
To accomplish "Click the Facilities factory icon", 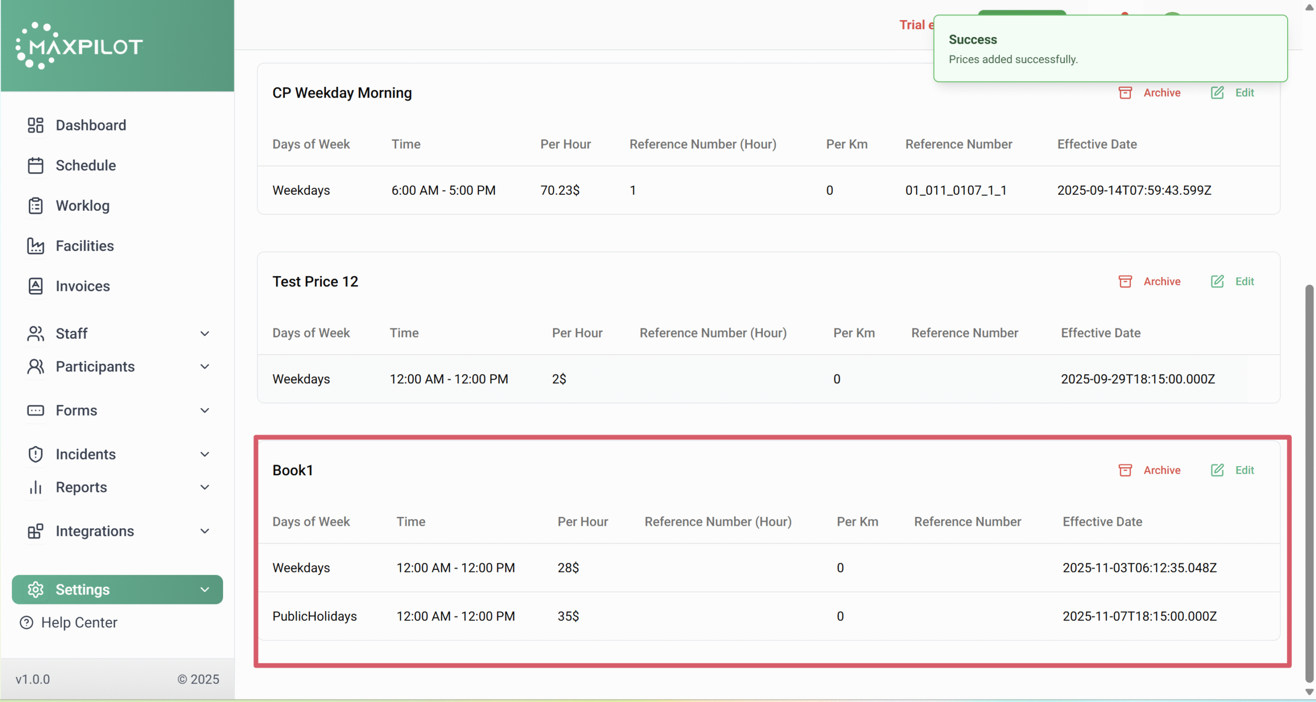I will tap(35, 246).
